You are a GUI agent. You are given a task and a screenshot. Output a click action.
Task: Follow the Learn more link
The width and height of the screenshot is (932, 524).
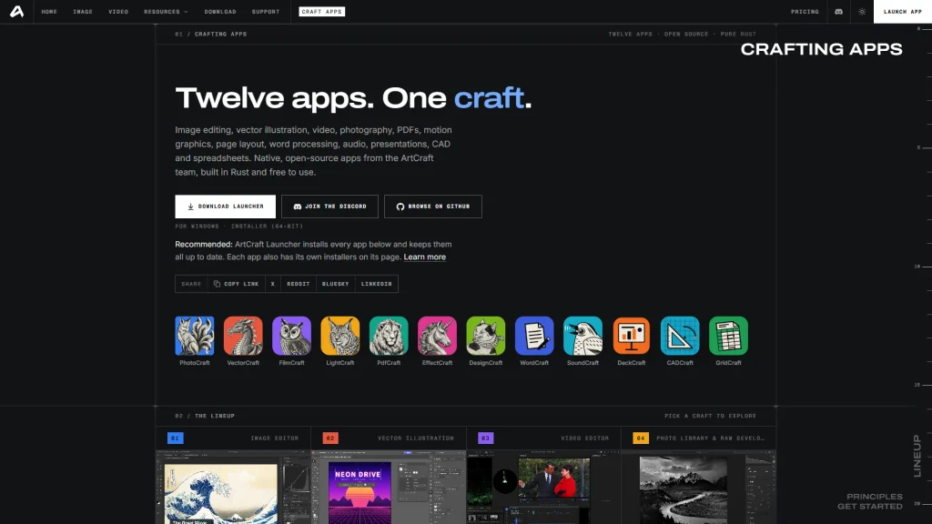(x=424, y=257)
